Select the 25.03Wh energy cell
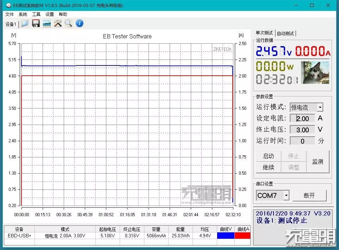 (181, 236)
